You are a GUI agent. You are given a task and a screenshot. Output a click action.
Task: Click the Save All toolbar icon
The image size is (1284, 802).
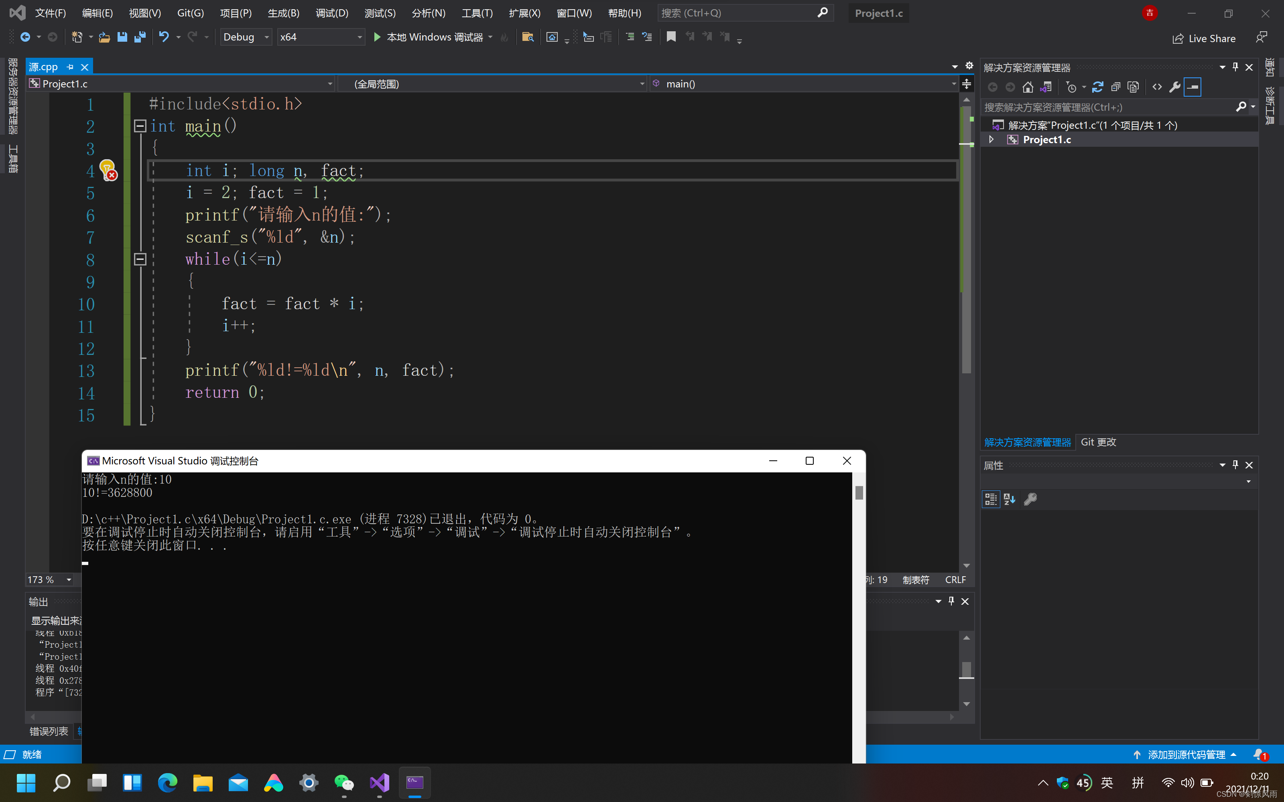tap(140, 37)
